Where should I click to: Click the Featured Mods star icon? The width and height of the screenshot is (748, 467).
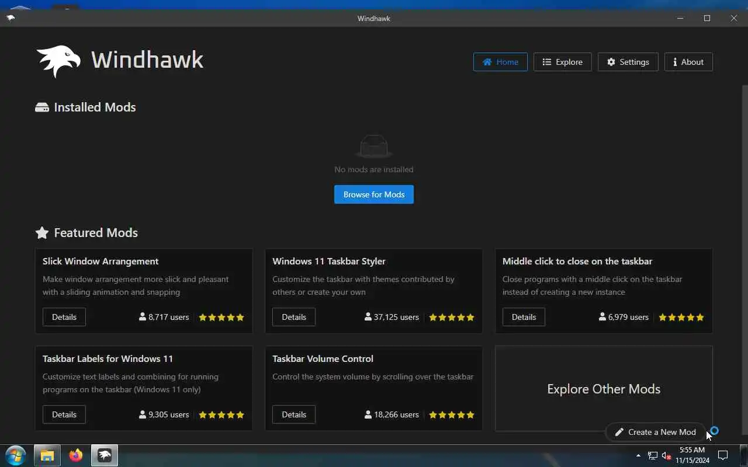pyautogui.click(x=42, y=233)
